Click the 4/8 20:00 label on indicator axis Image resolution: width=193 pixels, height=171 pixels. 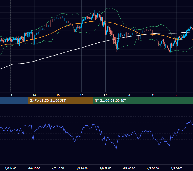pos(82,168)
